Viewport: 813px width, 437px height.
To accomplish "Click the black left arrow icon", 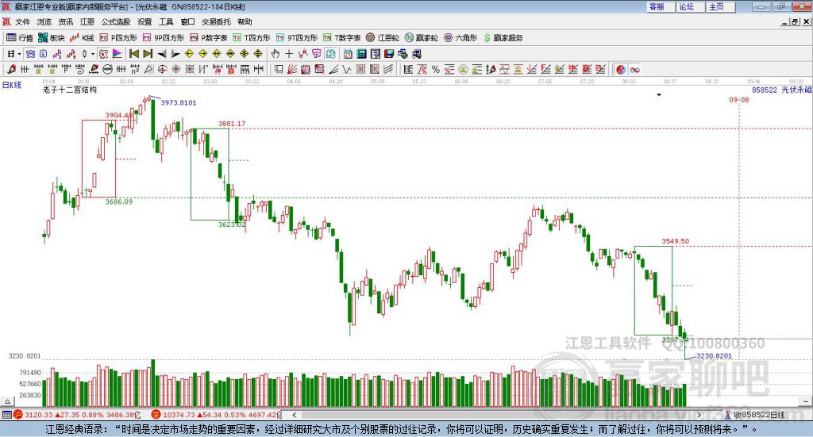I will pos(162,54).
